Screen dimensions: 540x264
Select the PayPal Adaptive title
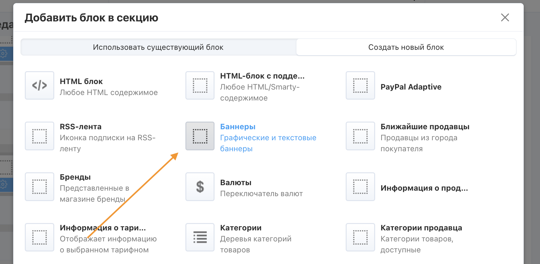(x=411, y=87)
